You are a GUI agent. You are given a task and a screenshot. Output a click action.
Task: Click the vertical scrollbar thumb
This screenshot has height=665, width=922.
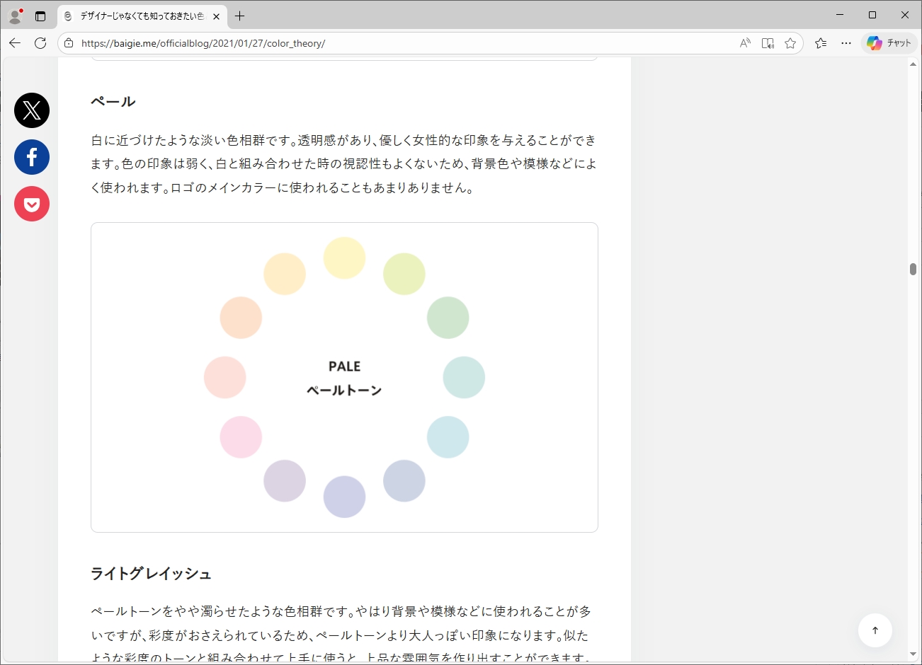[x=913, y=269]
